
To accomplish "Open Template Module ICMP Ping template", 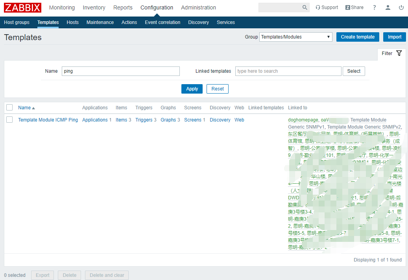I will pyautogui.click(x=48, y=120).
